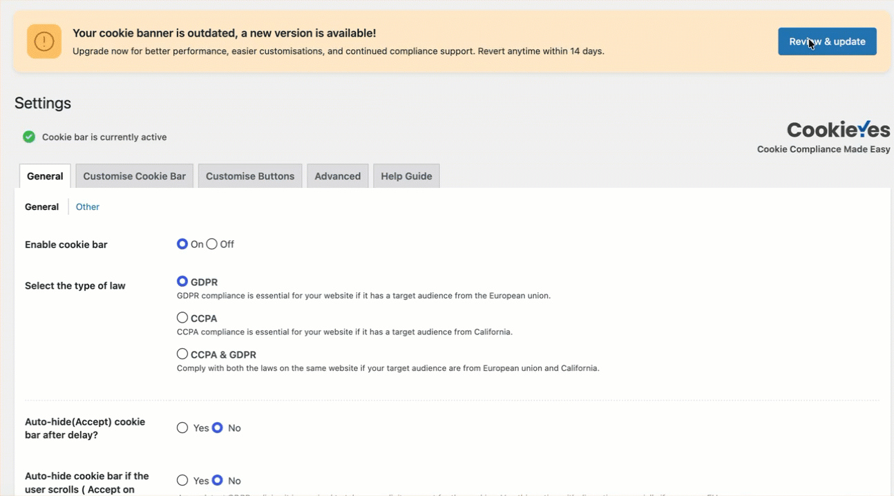This screenshot has height=496, width=894.
Task: Switch to the Customise Cookie Bar tab
Action: (134, 176)
